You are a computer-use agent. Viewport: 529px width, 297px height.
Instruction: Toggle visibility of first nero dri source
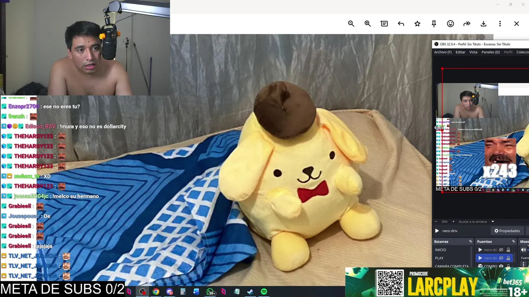coord(501,250)
